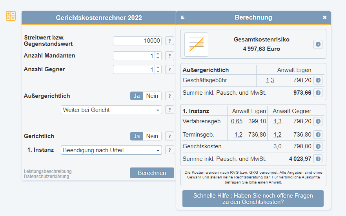This screenshot has height=216, width=346.
Task: Decrease Anzahl Gegner with down arrow
Action: [158, 72]
